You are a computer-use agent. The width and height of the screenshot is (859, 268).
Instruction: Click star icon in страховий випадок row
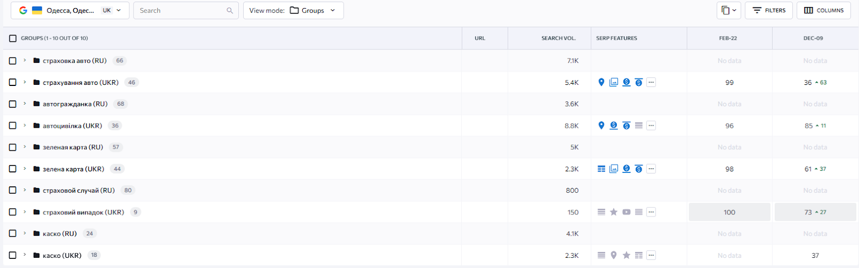click(x=614, y=212)
